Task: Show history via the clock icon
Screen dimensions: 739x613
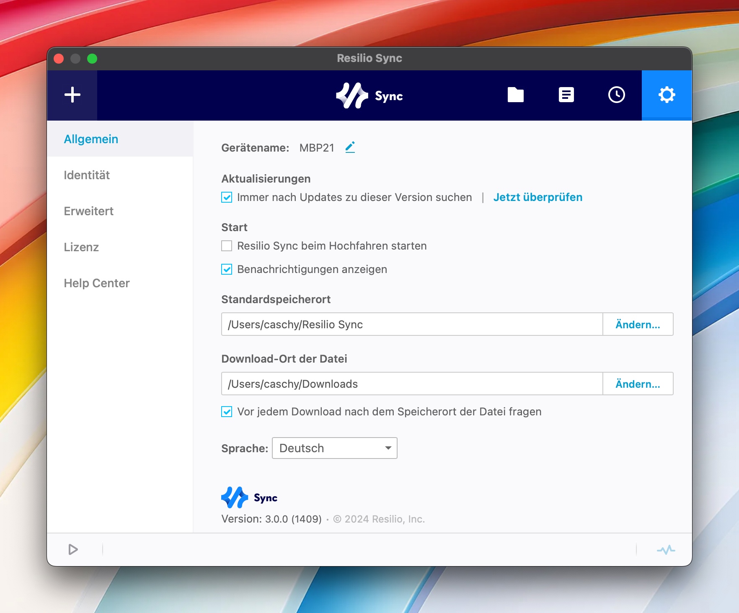Action: click(616, 95)
